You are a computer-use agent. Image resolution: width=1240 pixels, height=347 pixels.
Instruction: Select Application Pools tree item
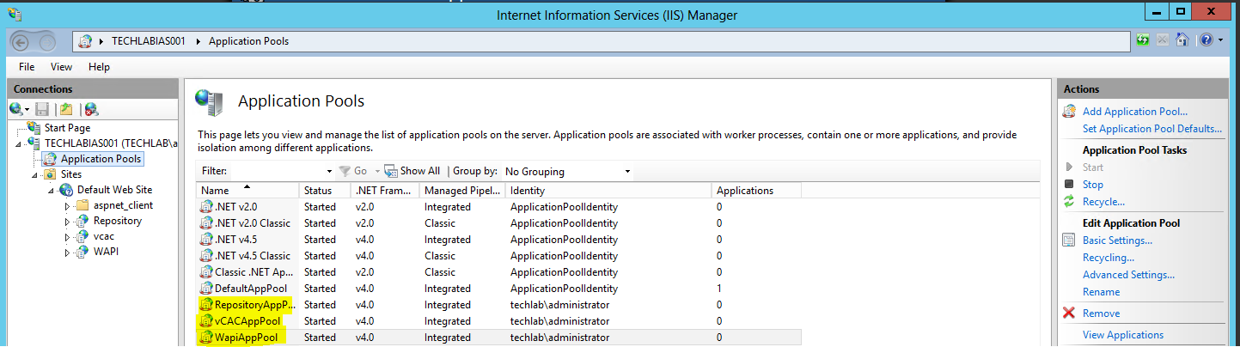101,158
